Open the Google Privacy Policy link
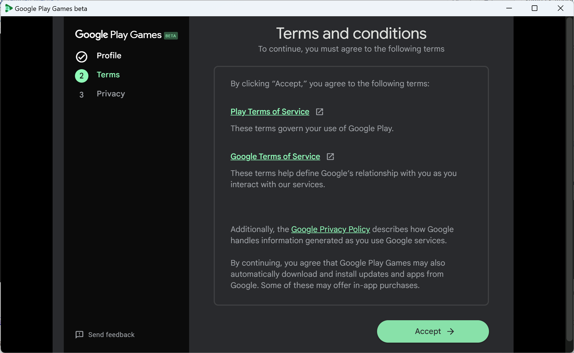The height and width of the screenshot is (353, 574). pos(330,229)
